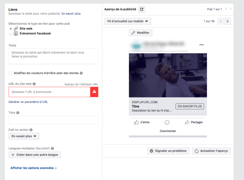Open three-dot menu on ad preview post
The height and width of the screenshot is (180, 244).
click(201, 45)
